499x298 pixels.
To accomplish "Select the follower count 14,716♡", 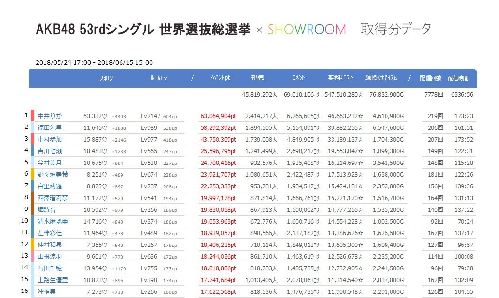I will (96, 222).
